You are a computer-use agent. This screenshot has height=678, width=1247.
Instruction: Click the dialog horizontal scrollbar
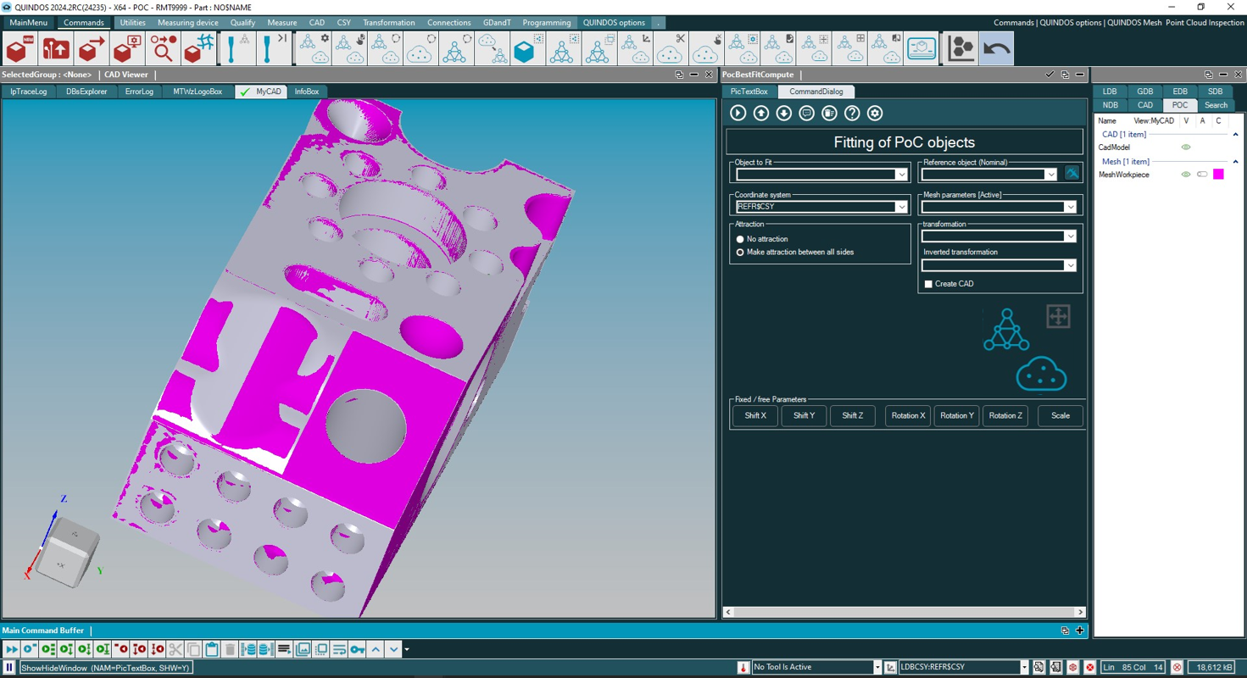pyautogui.click(x=904, y=612)
